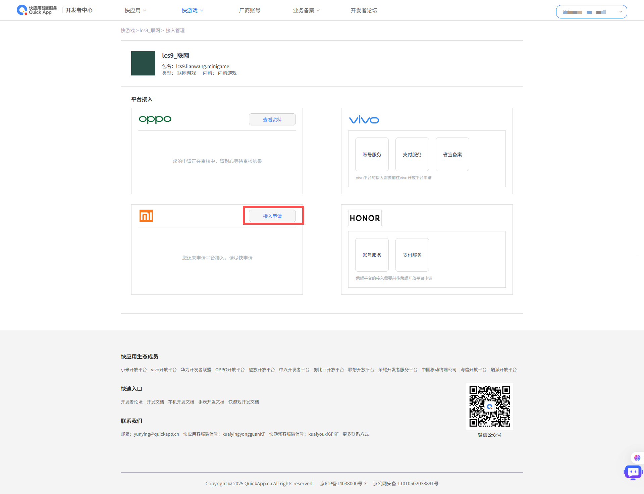Viewport: 644px width, 494px height.
Task: Select vivo 省宣备案 card
Action: pos(452,154)
